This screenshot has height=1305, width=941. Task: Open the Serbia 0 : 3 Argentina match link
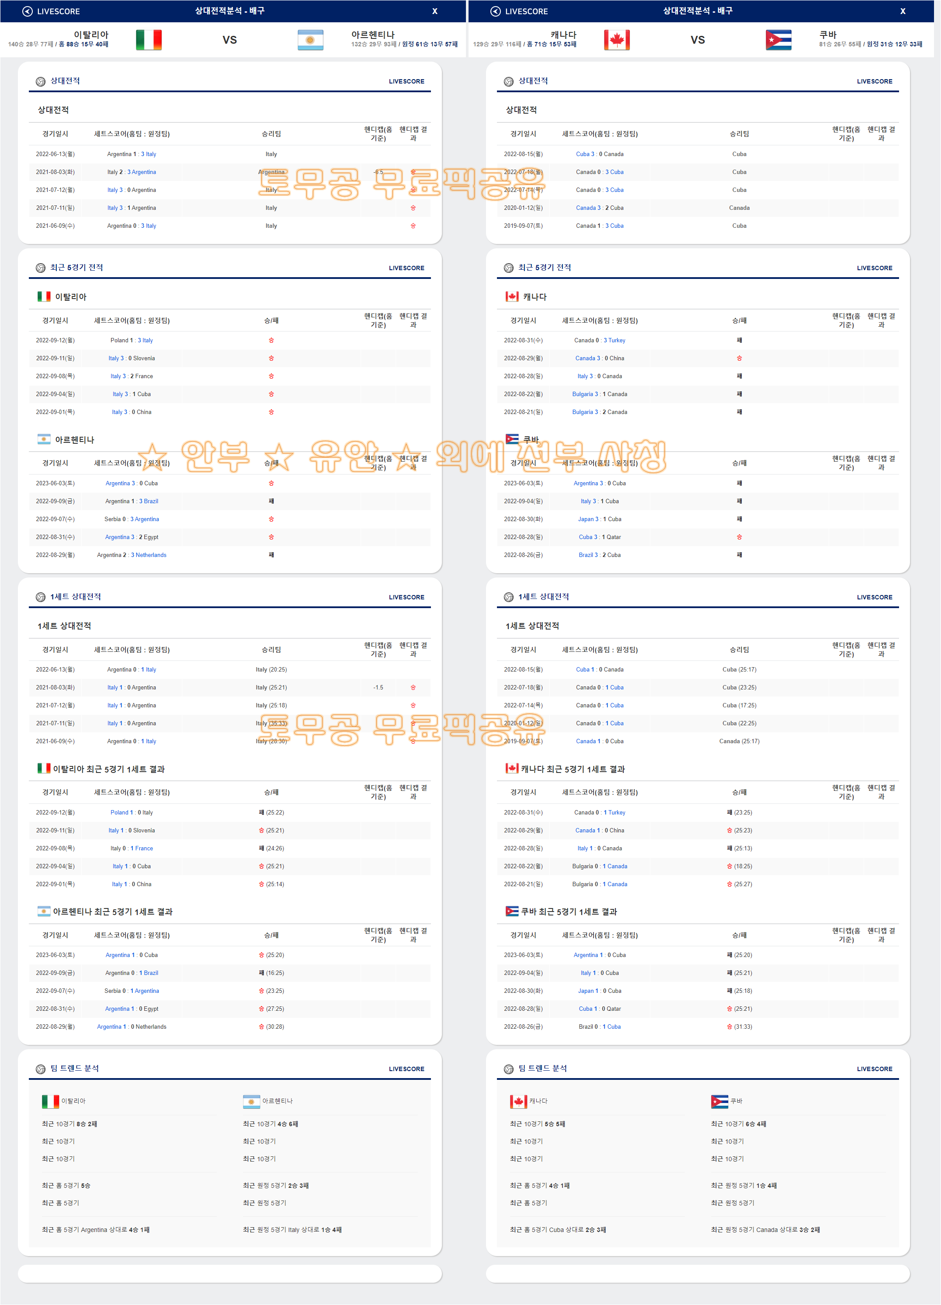click(x=132, y=519)
